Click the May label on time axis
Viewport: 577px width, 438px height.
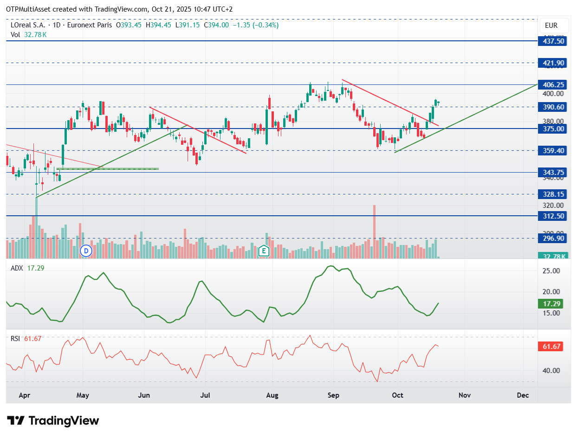[x=83, y=395]
